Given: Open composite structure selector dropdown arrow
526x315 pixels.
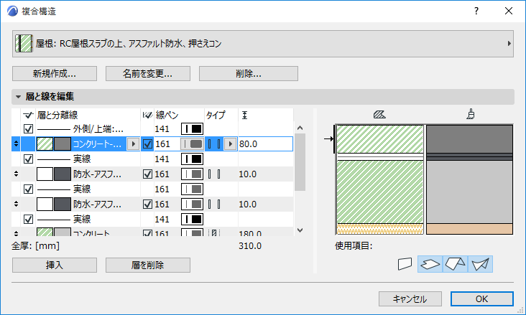Looking at the screenshot, I should (509, 44).
